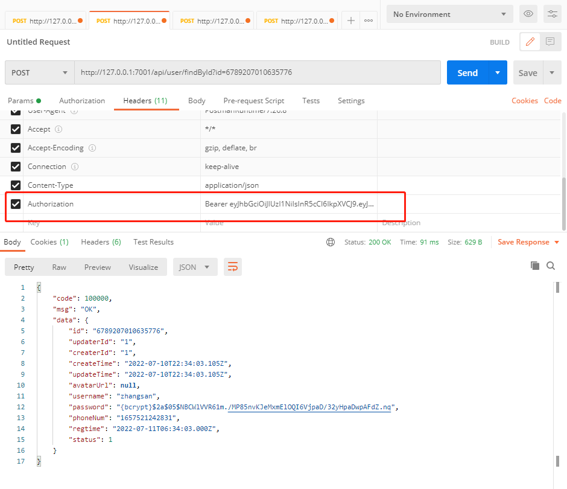Toggle the word wrap icon in response

pyautogui.click(x=232, y=267)
